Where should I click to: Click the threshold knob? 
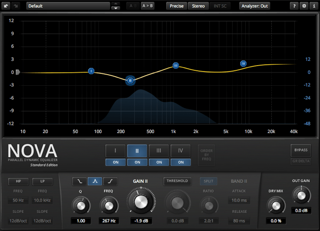point(177,203)
